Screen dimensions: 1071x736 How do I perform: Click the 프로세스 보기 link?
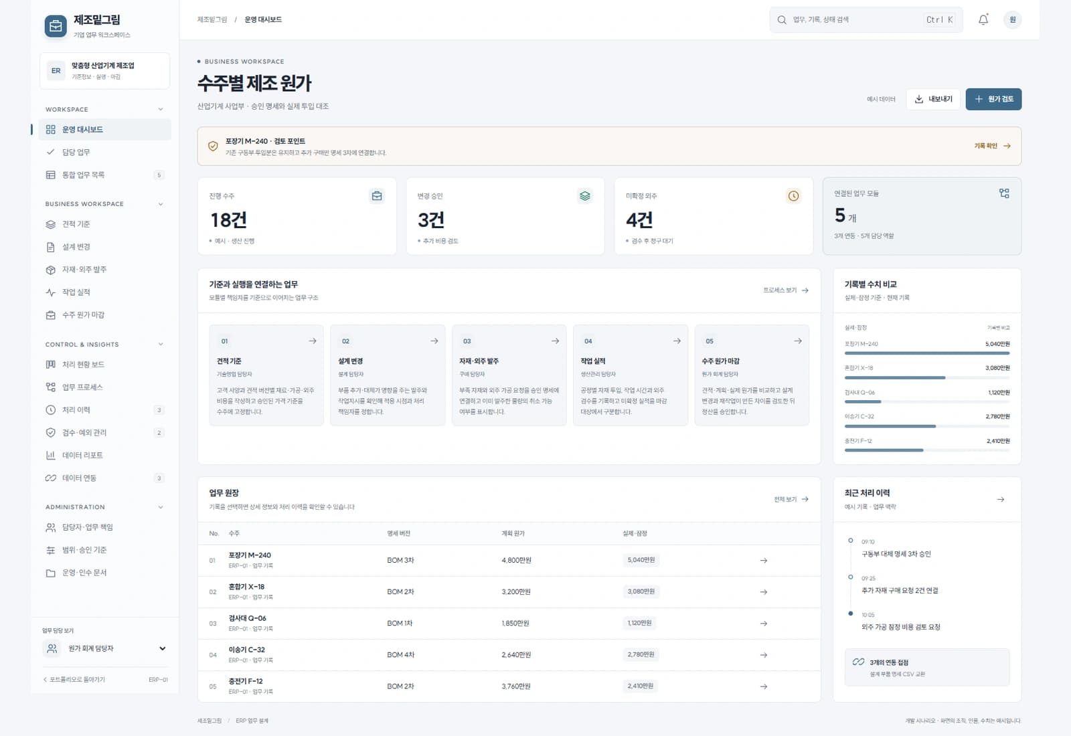786,290
